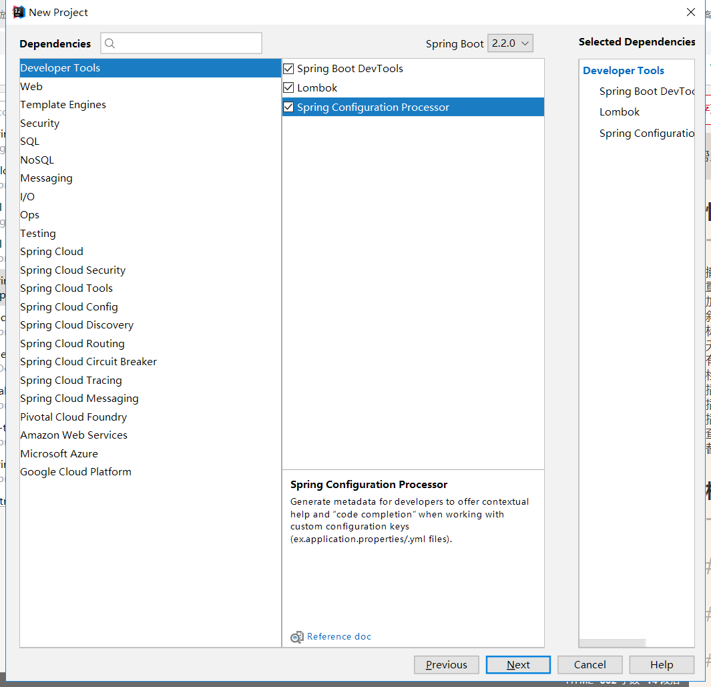Click the highlighted Spring Configuration Processor row
Viewport: 711px width, 687px height.
pyautogui.click(x=413, y=107)
